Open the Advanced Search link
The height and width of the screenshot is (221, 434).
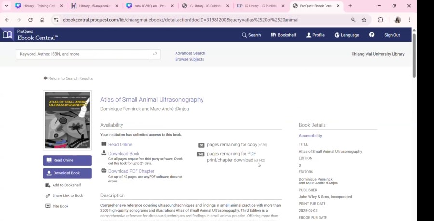coord(190,53)
